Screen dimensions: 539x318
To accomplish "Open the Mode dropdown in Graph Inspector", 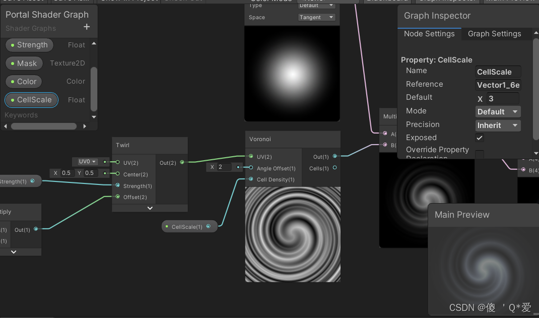I will 498,112.
